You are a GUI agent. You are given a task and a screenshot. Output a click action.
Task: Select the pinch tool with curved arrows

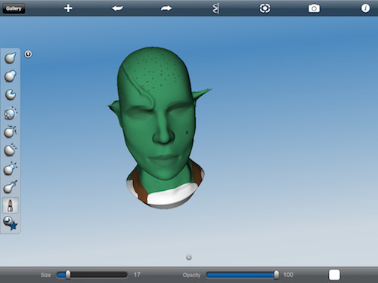coord(11,132)
